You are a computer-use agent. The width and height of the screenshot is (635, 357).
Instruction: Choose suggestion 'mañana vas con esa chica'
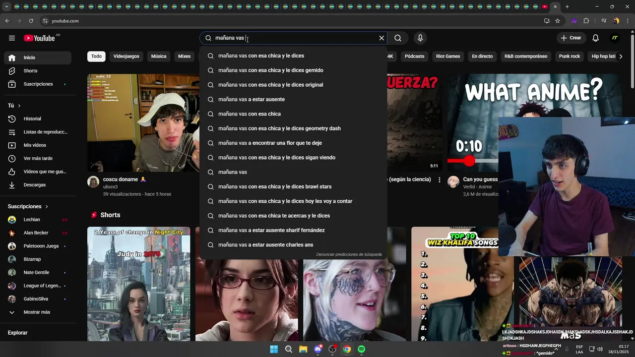click(x=293, y=114)
